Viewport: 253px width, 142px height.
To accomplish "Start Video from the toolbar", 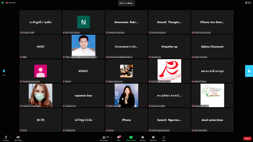I will (x=18, y=138).
